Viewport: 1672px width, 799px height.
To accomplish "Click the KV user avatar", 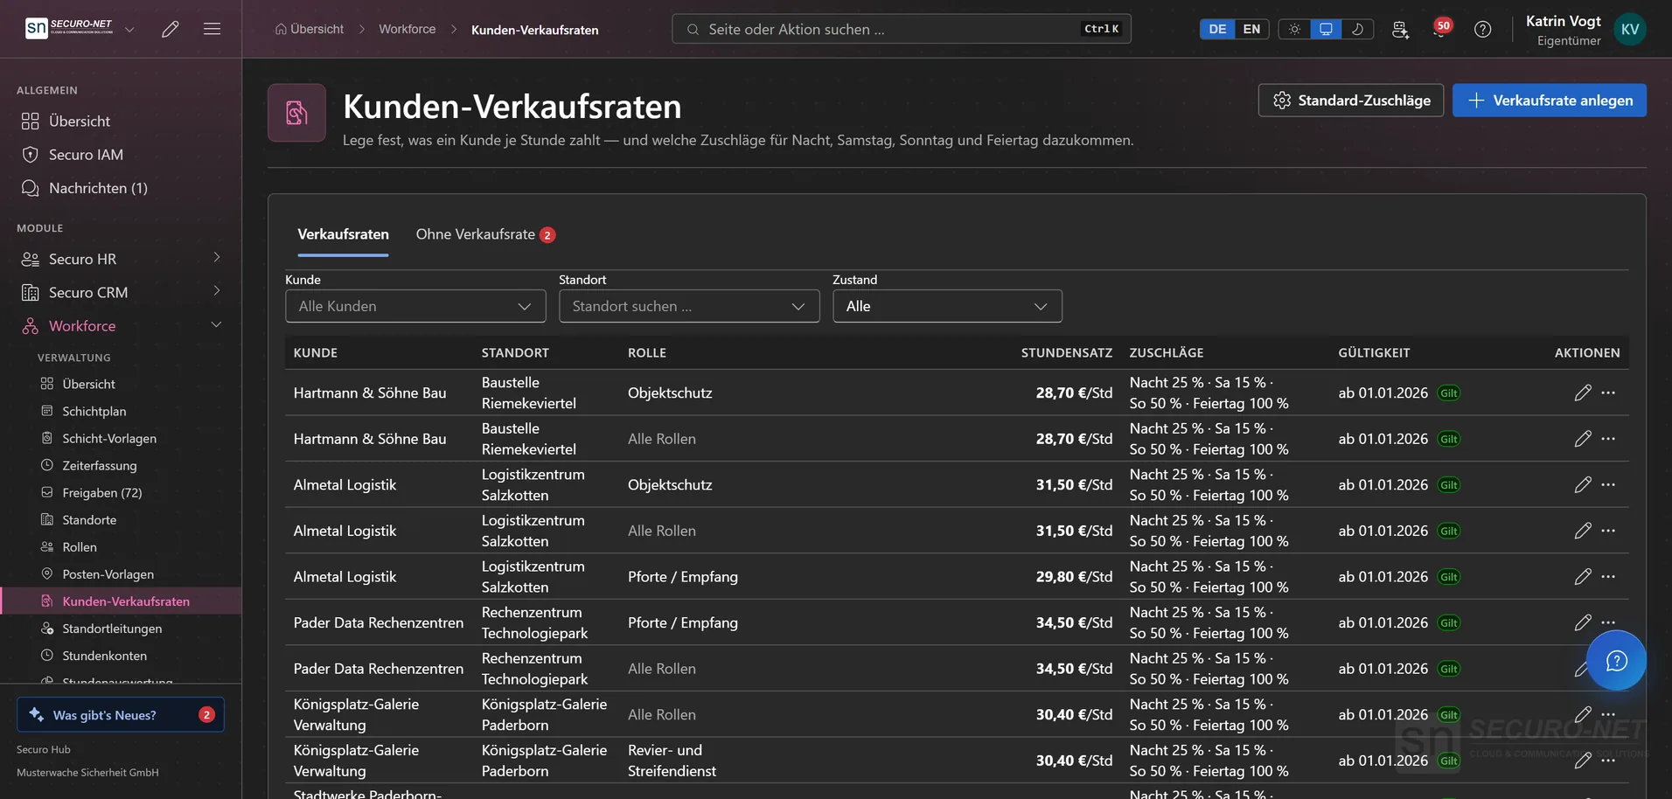I will 1630,29.
